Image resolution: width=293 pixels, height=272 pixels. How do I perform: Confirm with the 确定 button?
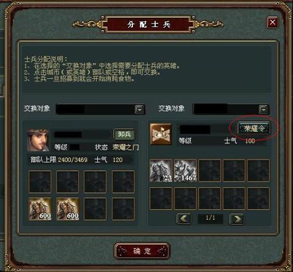[142, 251]
